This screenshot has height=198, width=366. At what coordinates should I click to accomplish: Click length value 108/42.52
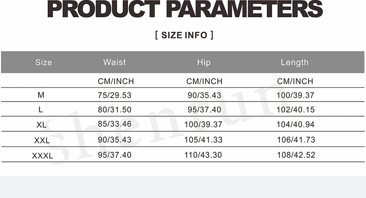[x=296, y=155]
